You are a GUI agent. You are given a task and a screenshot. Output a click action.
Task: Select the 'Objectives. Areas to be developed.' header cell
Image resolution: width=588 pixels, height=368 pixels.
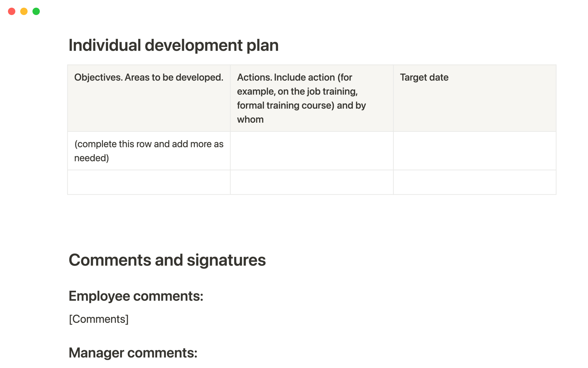tap(149, 98)
